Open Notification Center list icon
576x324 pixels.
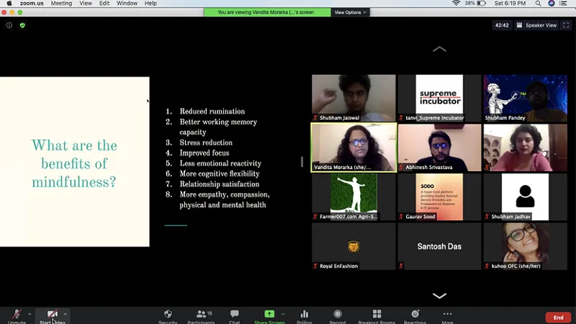pos(563,4)
